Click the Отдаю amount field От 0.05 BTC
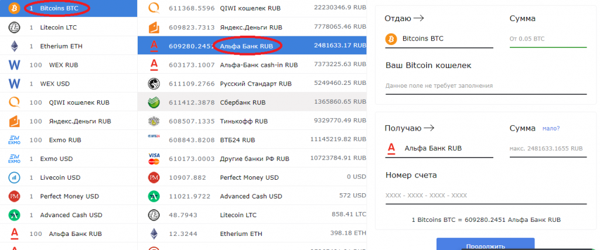 [547, 39]
